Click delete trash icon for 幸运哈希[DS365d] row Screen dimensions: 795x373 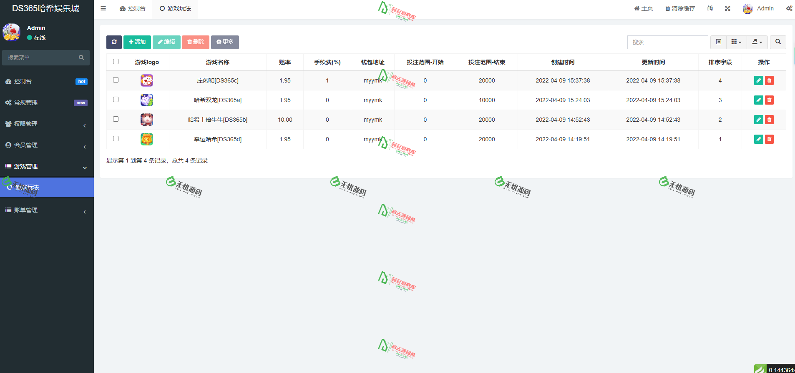point(769,139)
